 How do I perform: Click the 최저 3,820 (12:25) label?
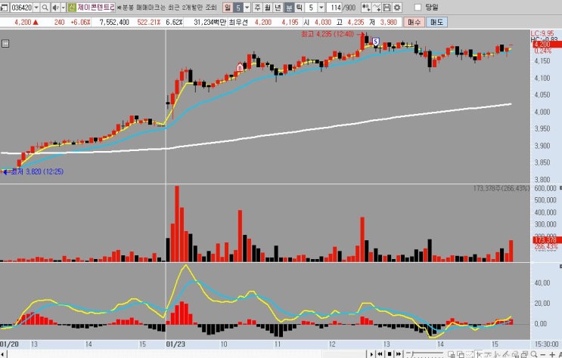[x=36, y=172]
